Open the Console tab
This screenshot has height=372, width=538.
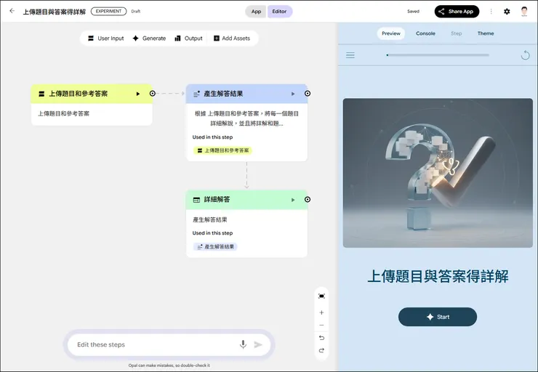(x=425, y=33)
